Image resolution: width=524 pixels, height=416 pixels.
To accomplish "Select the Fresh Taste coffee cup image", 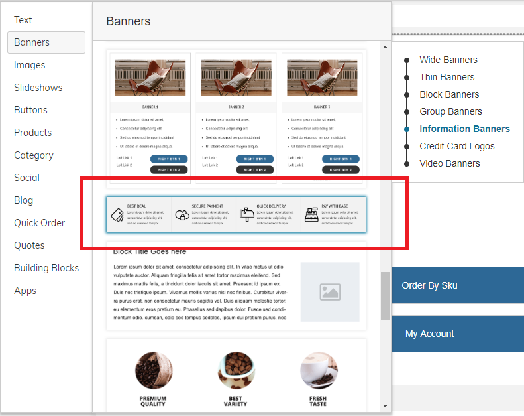I will click(319, 370).
